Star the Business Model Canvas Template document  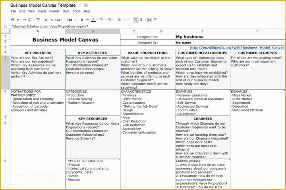pyautogui.click(x=80, y=5)
